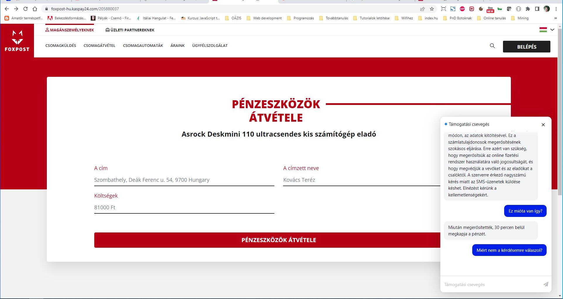The height and width of the screenshot is (299, 563).
Task: Switch to ÜZLETI PARTNEREKNEK tab
Action: [x=130, y=30]
